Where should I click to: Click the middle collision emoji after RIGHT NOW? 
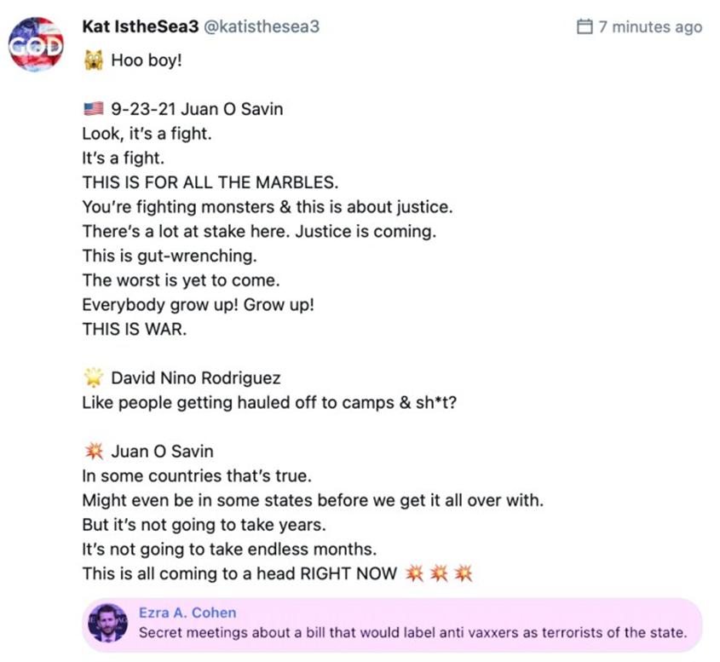point(440,573)
